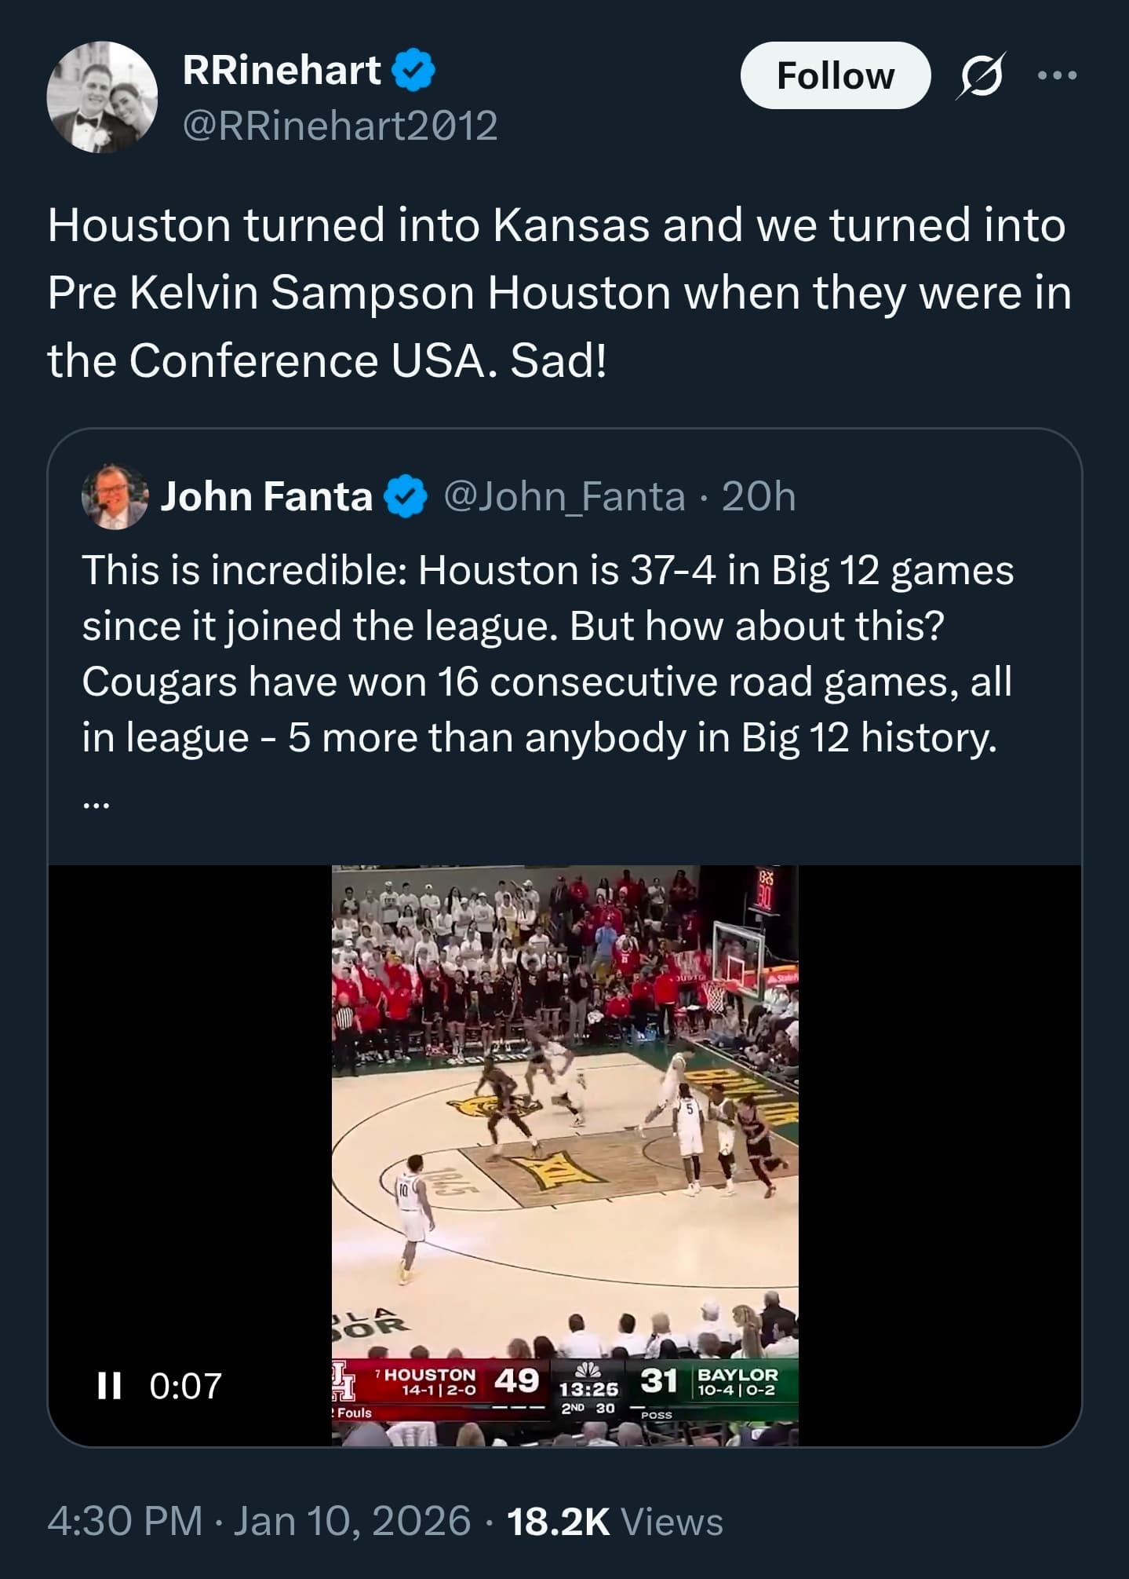Open RRinehart's profile picture
The image size is (1129, 1579).
(x=102, y=97)
